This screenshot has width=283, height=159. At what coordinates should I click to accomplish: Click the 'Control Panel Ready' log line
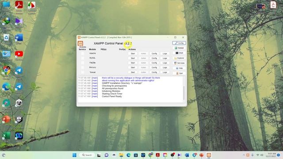coord(112,96)
